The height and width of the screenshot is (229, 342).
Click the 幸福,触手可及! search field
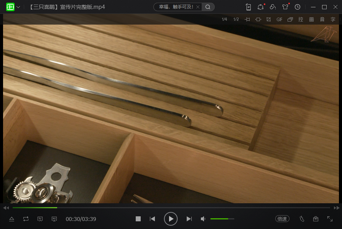click(x=176, y=7)
